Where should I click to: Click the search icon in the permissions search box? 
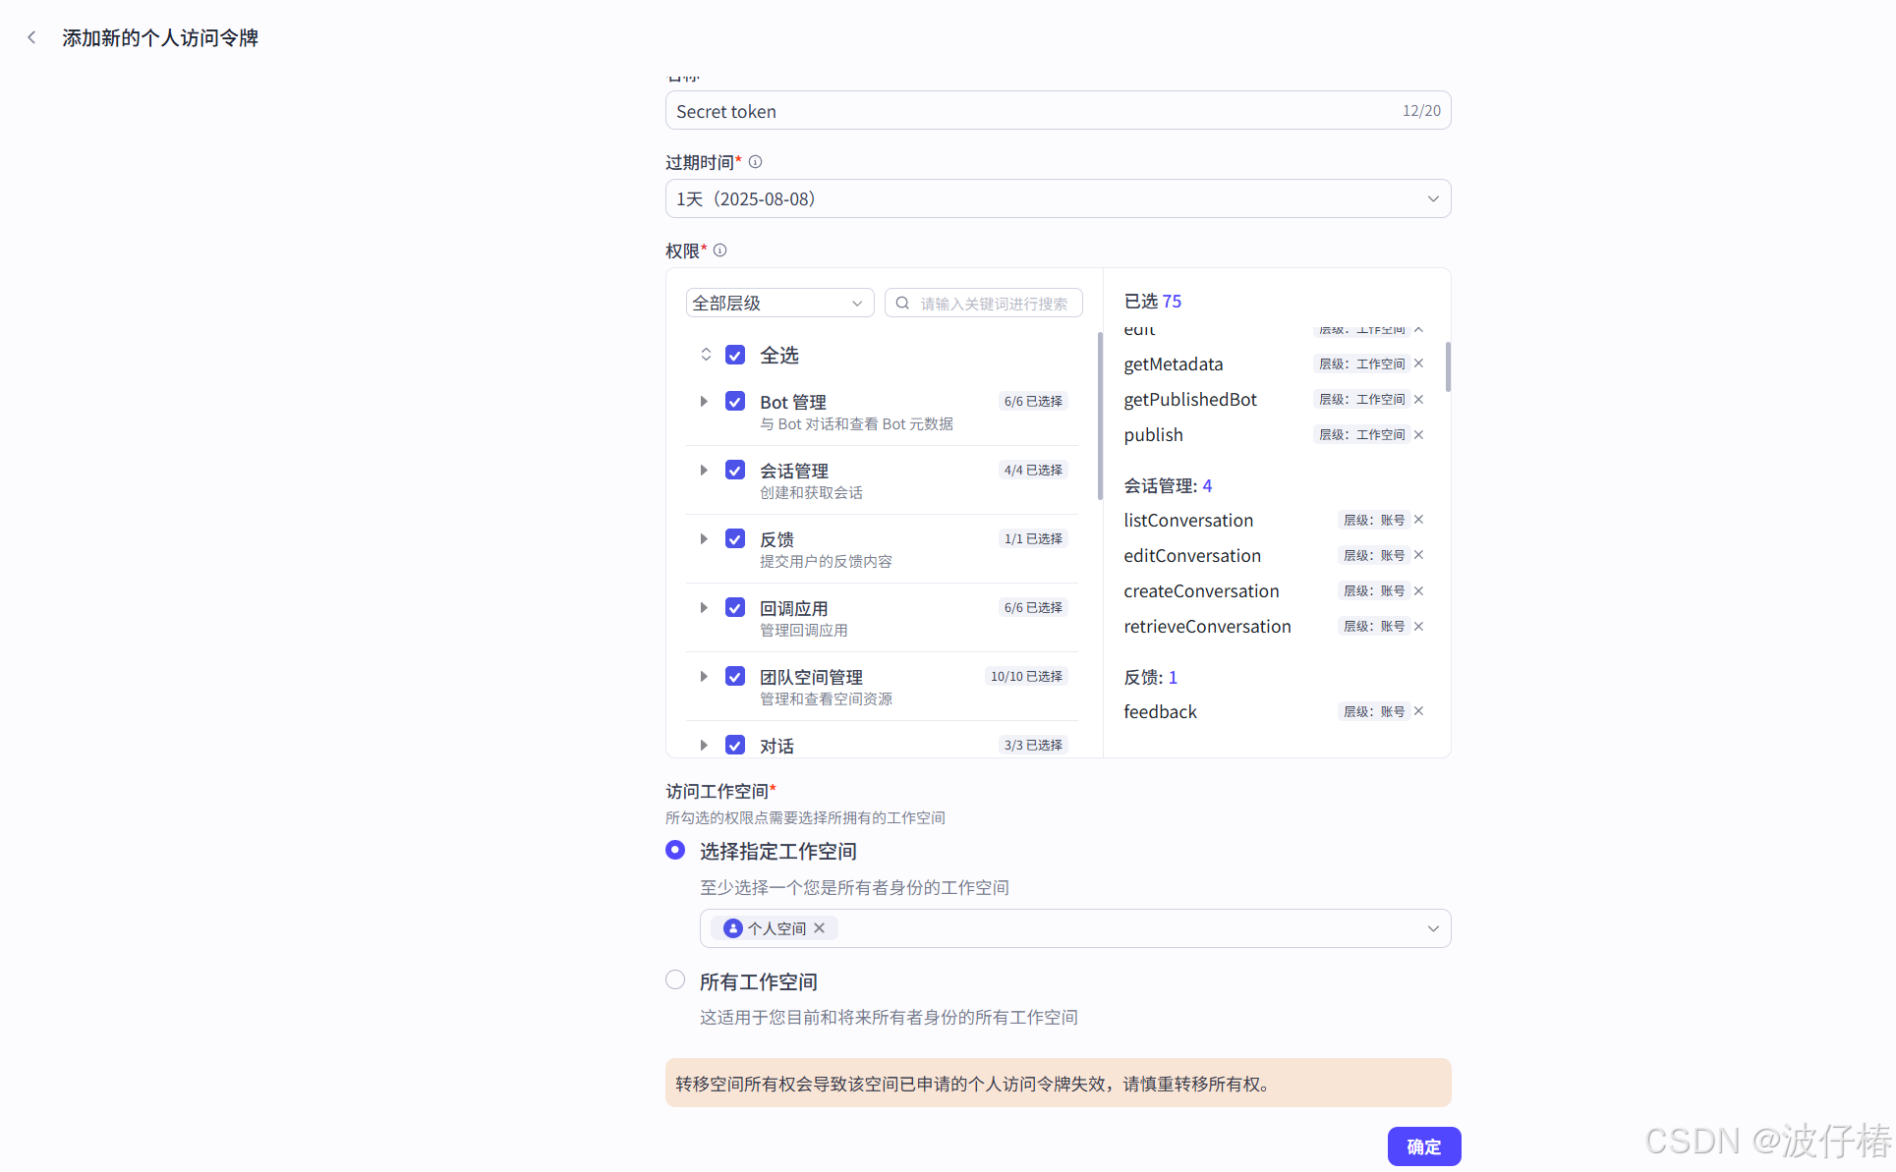coord(902,303)
